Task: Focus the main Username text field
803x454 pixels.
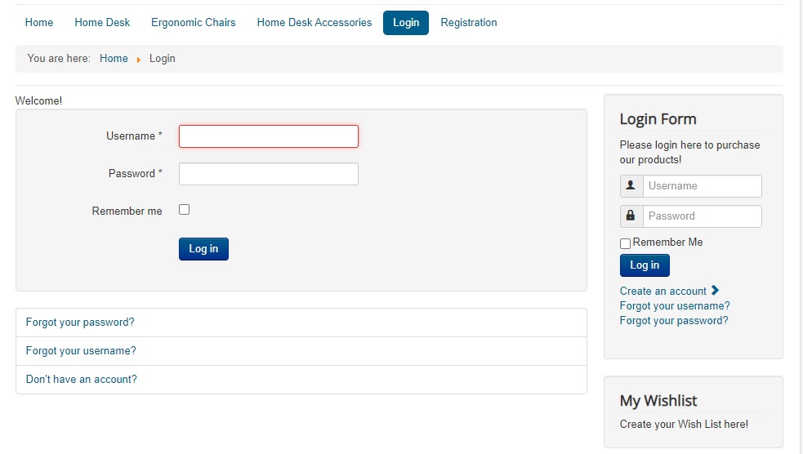Action: coord(269,136)
